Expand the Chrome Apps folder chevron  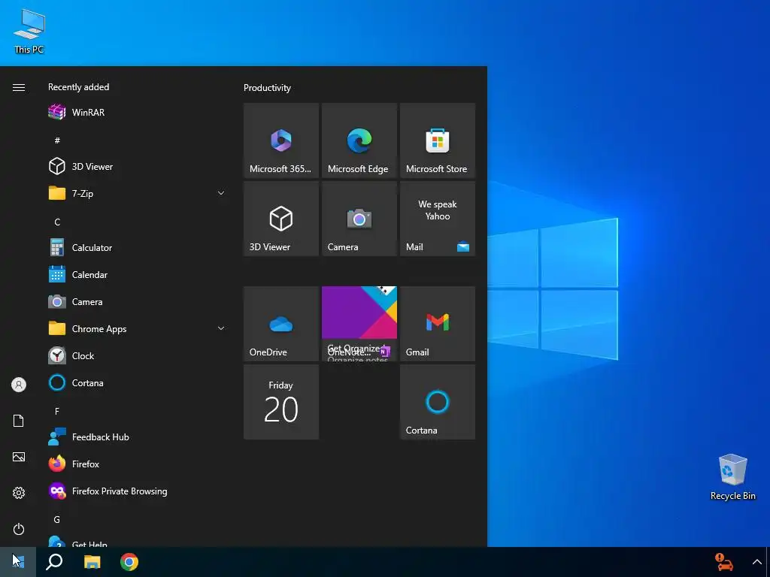pos(221,329)
